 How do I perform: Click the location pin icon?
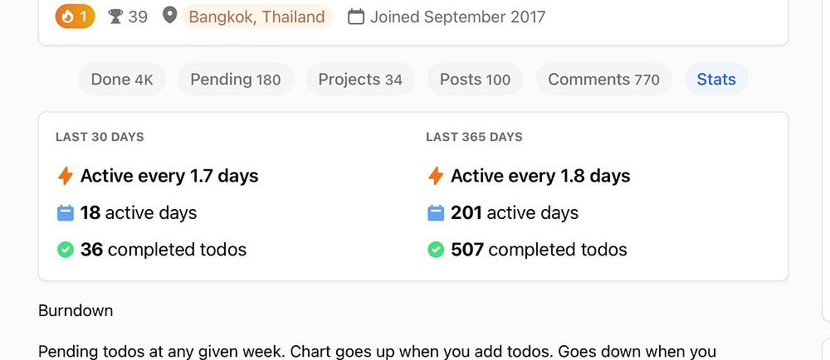[169, 16]
